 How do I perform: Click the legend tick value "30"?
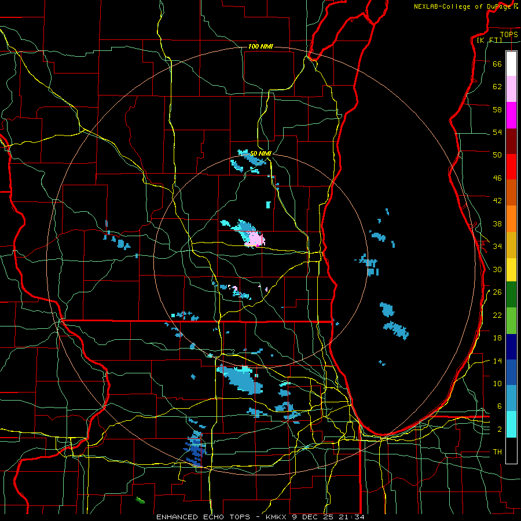pyautogui.click(x=497, y=269)
